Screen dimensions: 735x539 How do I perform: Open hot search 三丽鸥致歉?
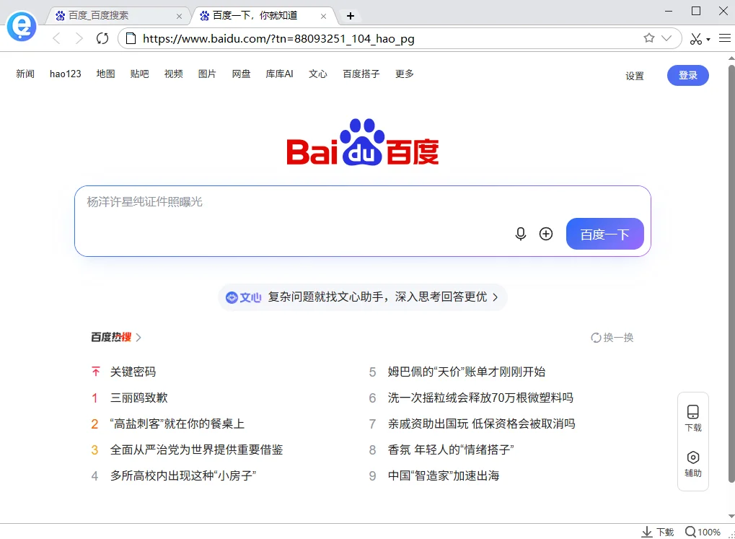[x=138, y=398]
